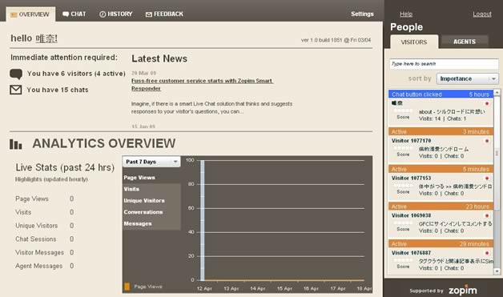Click Japan flag icon for Visitor 1077170
503x297 pixels.
pyautogui.click(x=487, y=141)
